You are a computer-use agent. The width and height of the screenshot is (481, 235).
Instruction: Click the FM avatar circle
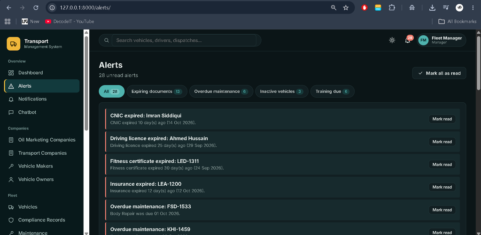[423, 40]
